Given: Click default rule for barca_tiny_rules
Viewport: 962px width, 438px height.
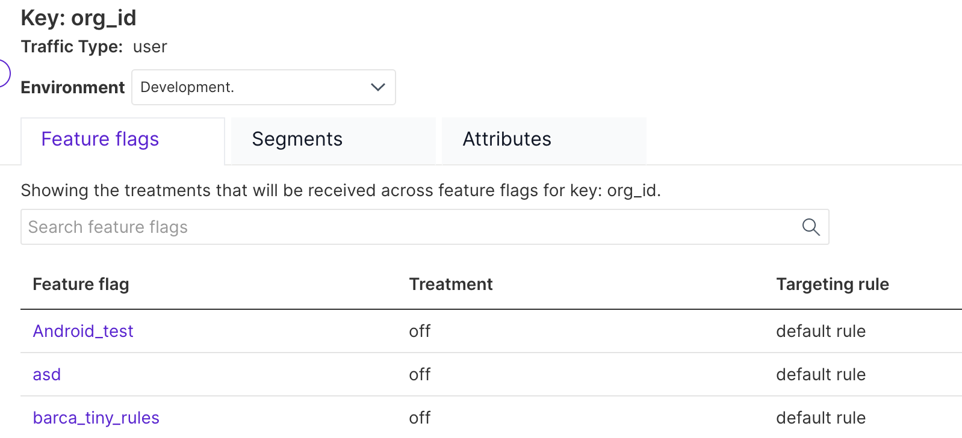Looking at the screenshot, I should tap(821, 418).
